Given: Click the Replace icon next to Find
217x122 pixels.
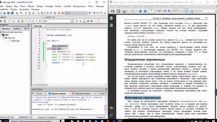Looking at the screenshot, I should [x=42, y=13].
